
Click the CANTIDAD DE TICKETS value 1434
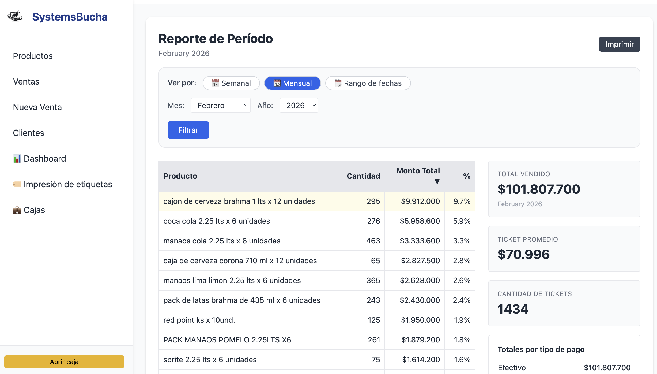(x=513, y=309)
